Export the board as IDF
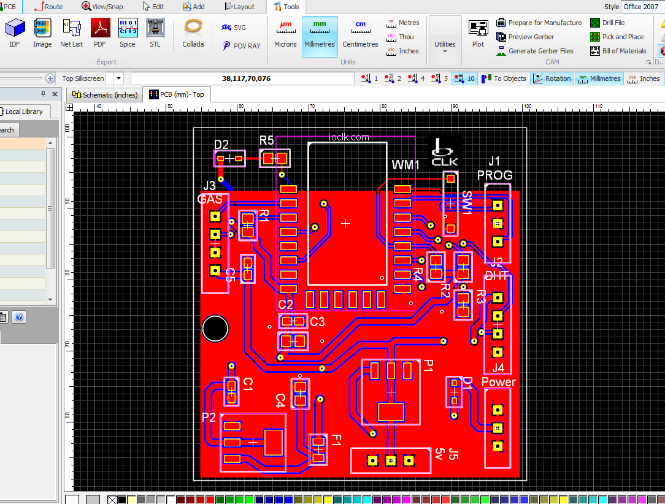Image resolution: width=665 pixels, height=504 pixels. click(x=15, y=33)
